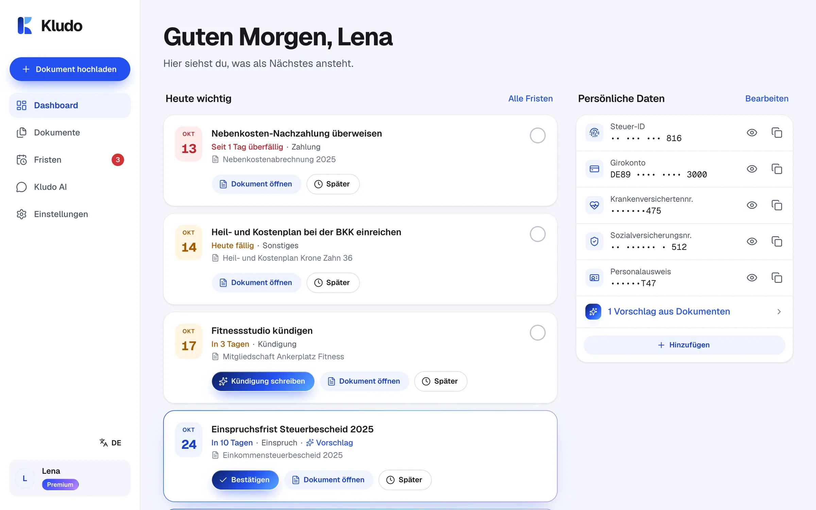The width and height of the screenshot is (816, 510).
Task: Copy the Sozialversicherungsnr. value
Action: (x=777, y=241)
